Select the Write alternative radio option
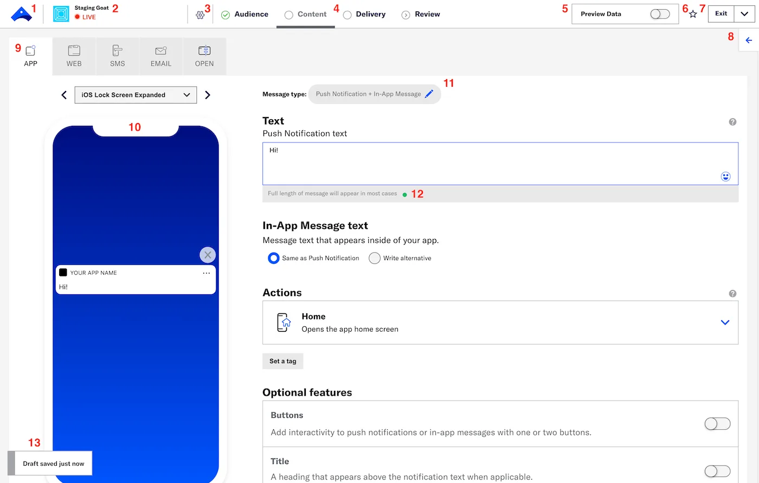The height and width of the screenshot is (483, 759). [374, 258]
